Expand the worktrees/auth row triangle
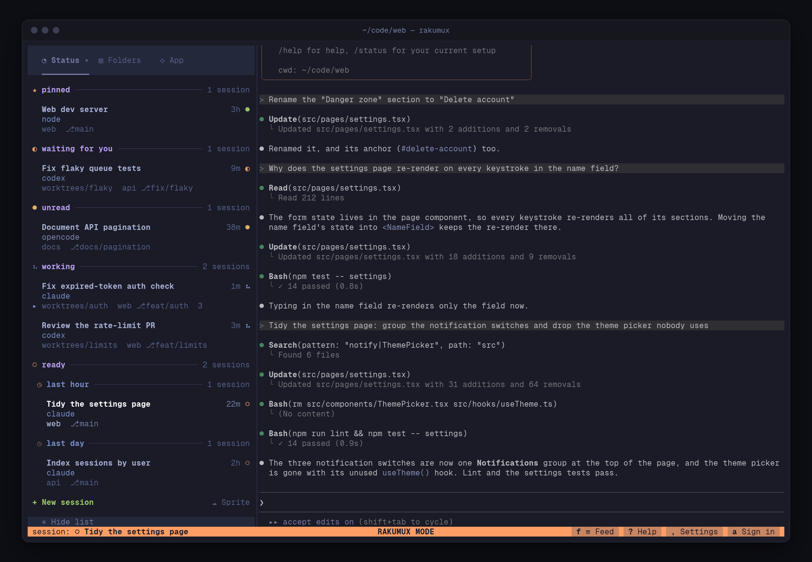The image size is (812, 562). 35,306
